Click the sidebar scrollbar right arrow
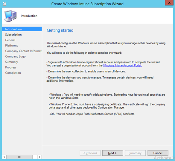 (39, 157)
